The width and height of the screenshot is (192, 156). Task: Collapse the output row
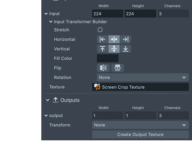(46, 115)
